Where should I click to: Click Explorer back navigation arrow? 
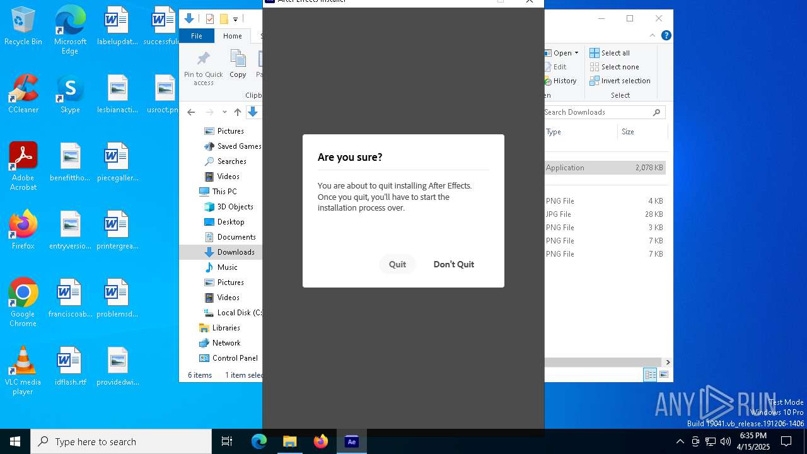[191, 112]
